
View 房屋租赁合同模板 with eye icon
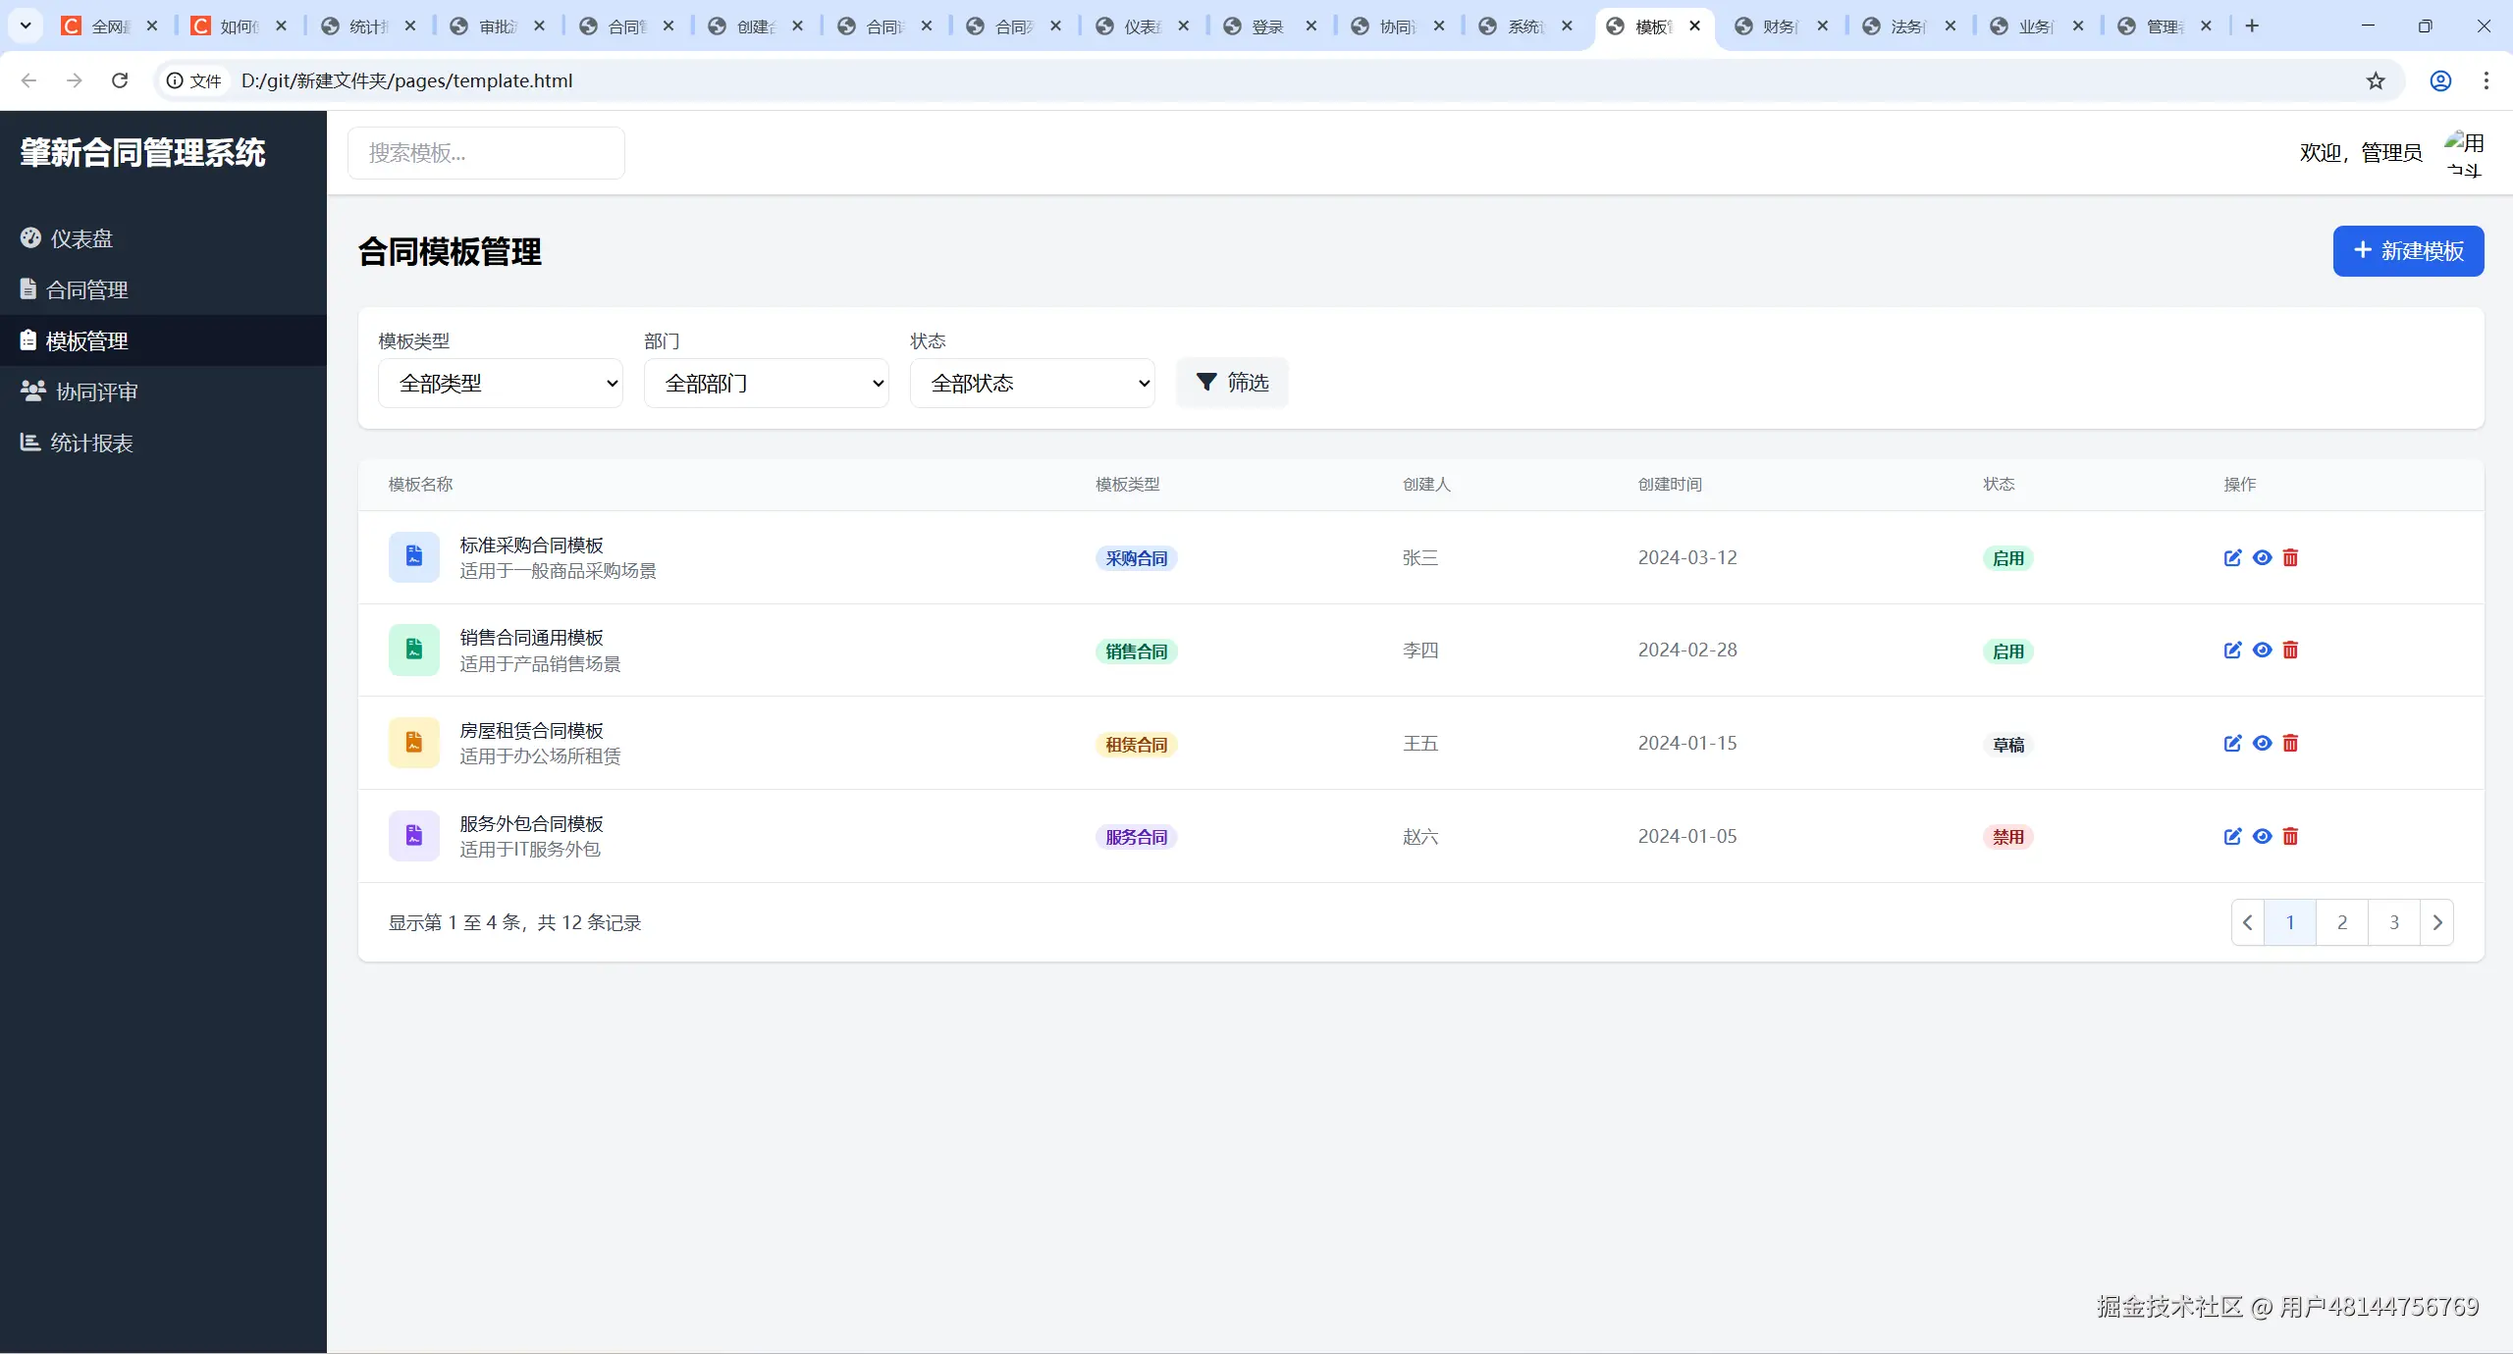click(x=2262, y=743)
